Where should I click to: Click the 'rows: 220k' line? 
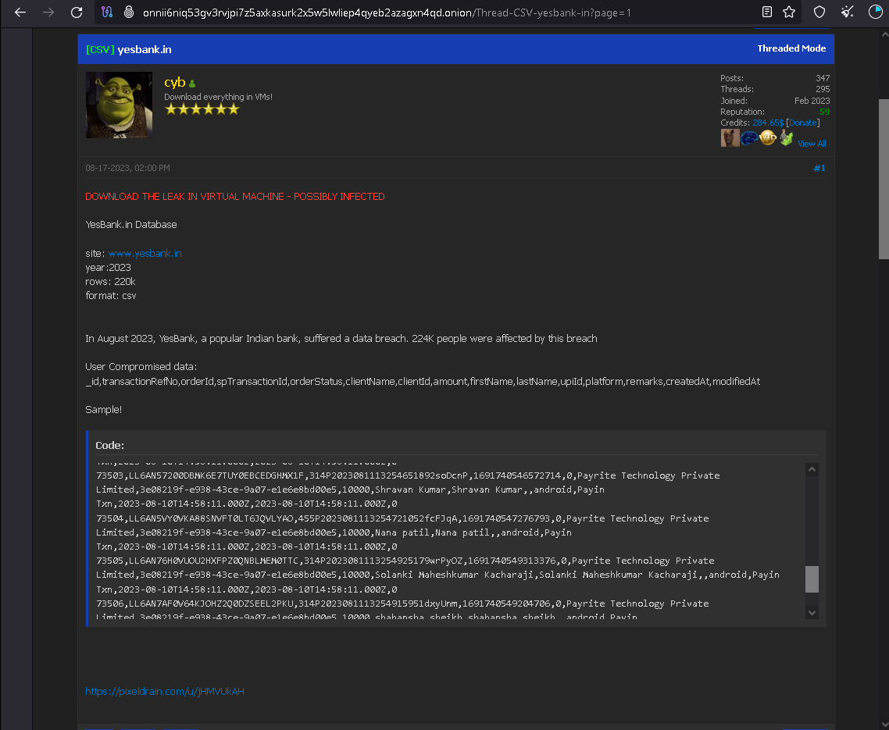point(110,281)
